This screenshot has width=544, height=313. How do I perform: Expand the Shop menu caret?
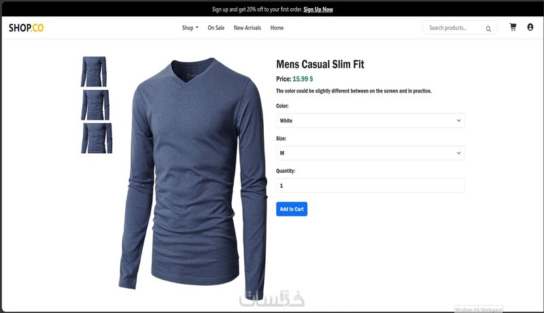click(x=197, y=27)
